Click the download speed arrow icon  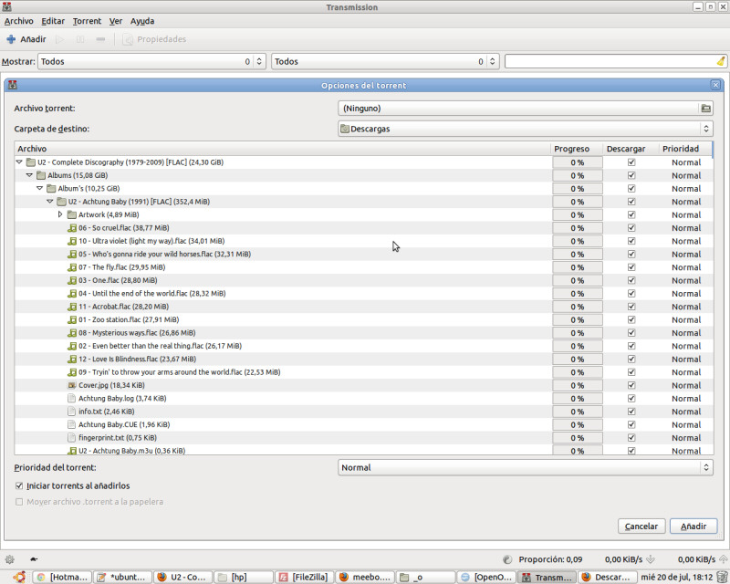point(651,559)
